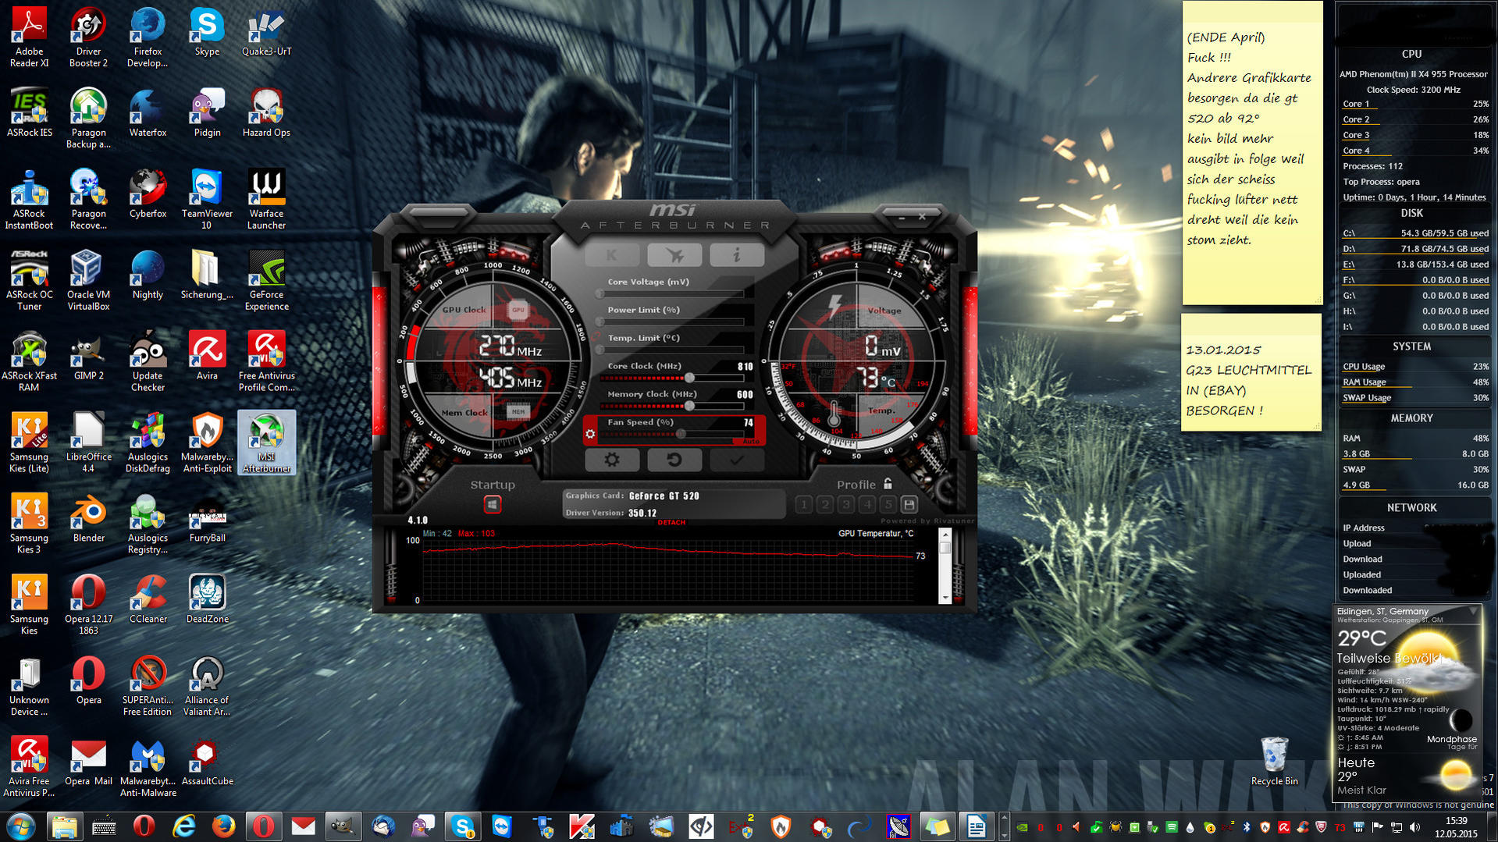Show hidden taskbar toolbar arrow near tray
Viewport: 1498px width, 842px height.
pyautogui.click(x=1004, y=826)
